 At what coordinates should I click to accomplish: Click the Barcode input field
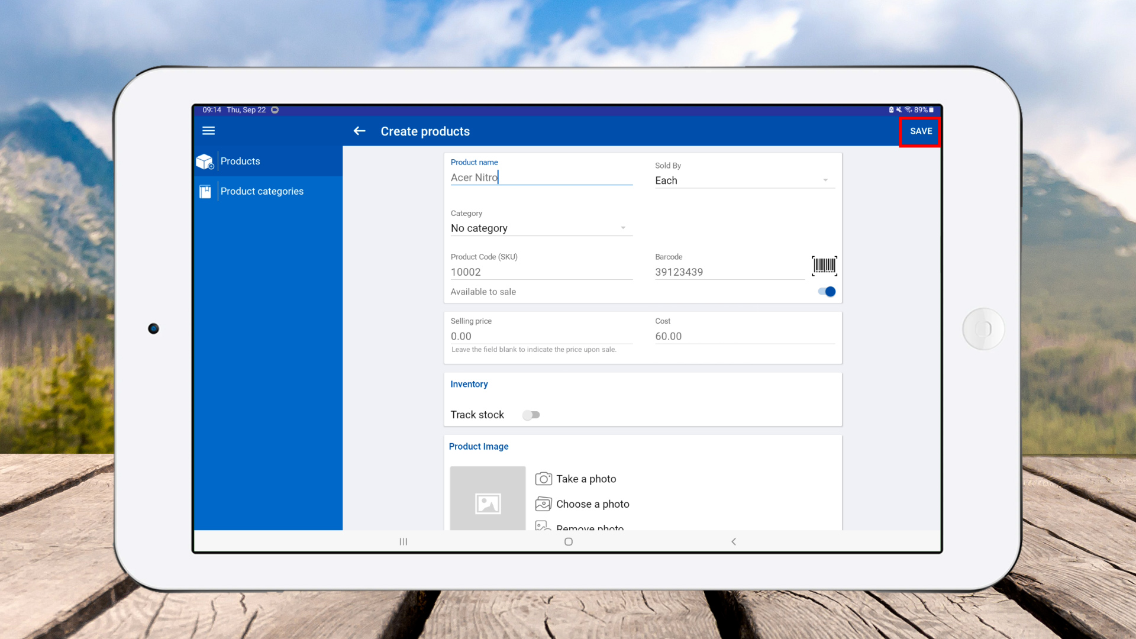pos(729,272)
